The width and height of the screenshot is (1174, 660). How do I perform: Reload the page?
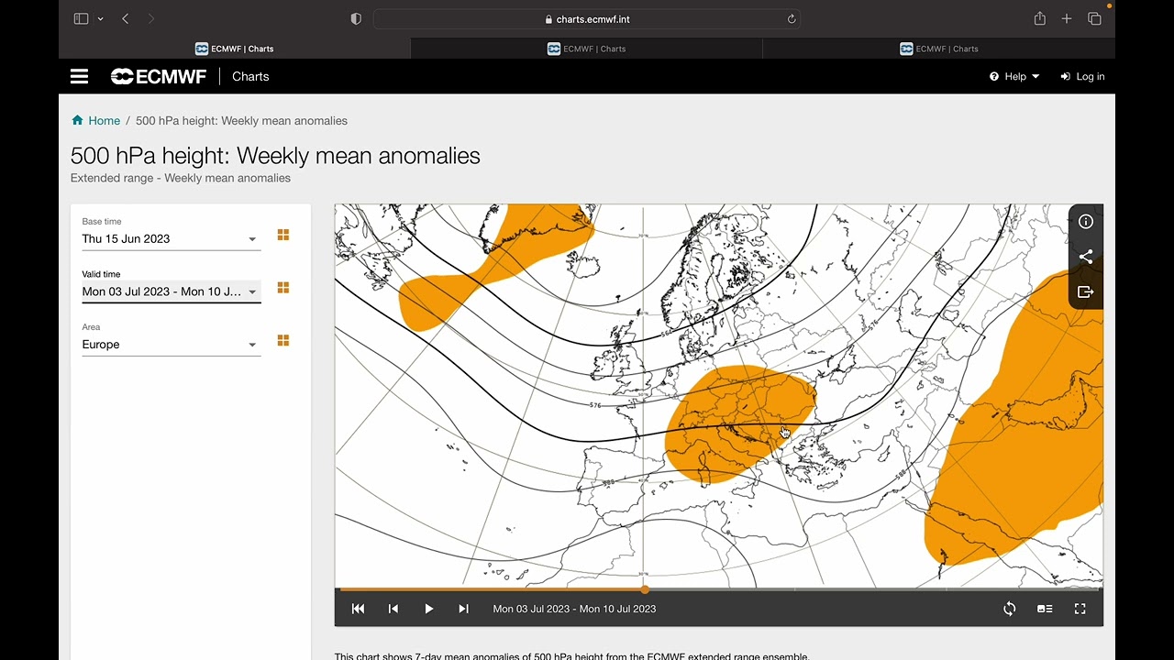[x=791, y=19]
